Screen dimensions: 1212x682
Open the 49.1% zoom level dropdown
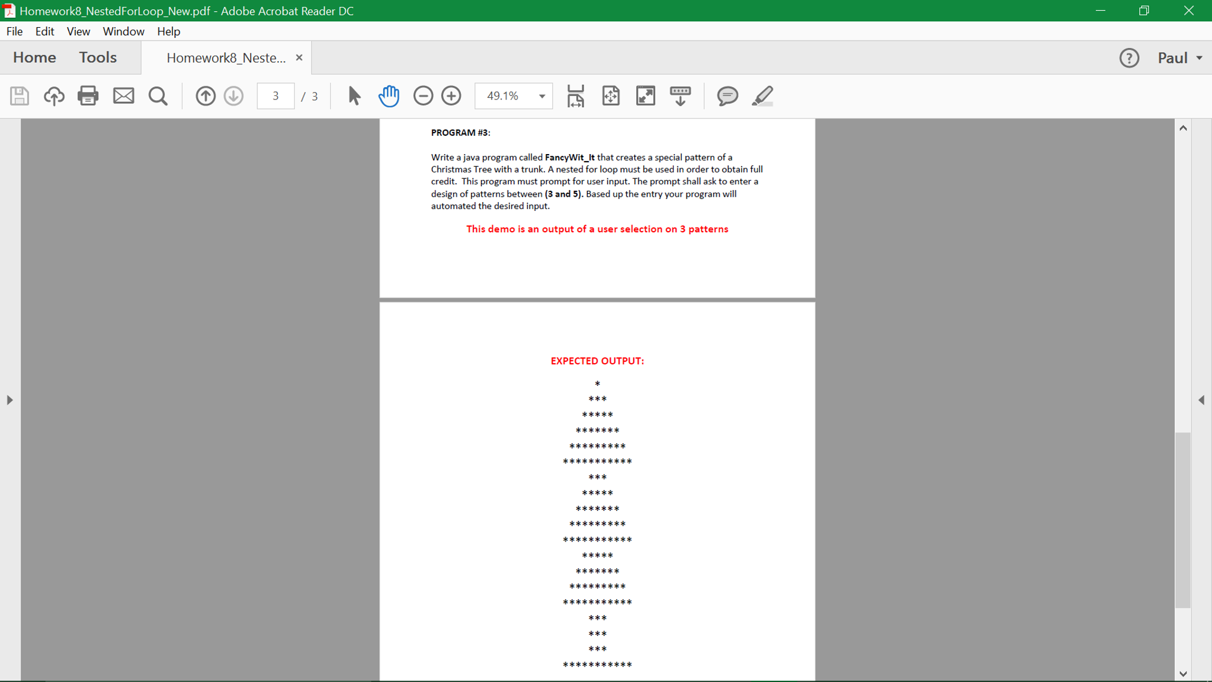coord(541,96)
